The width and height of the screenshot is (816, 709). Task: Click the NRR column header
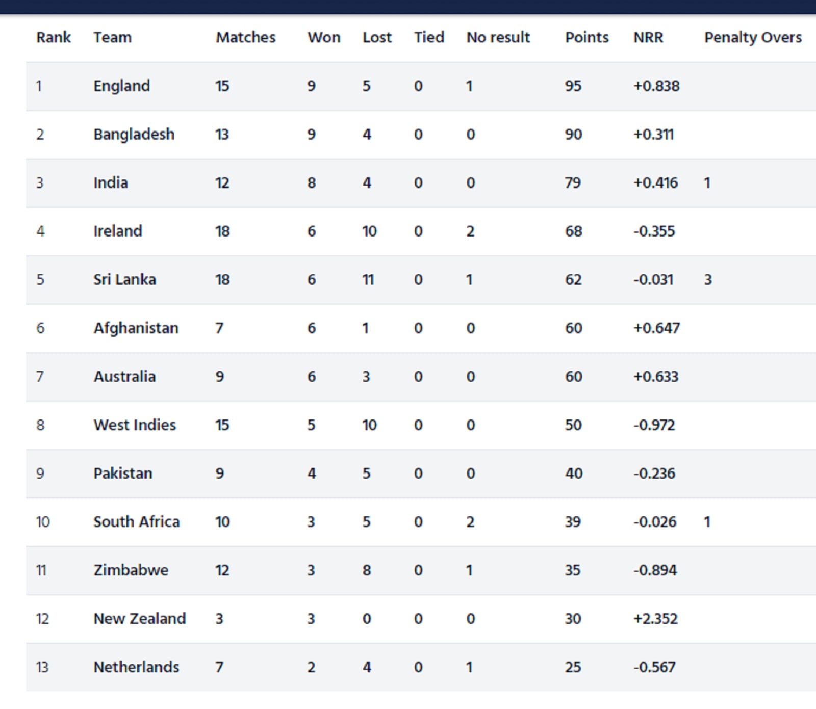(648, 37)
